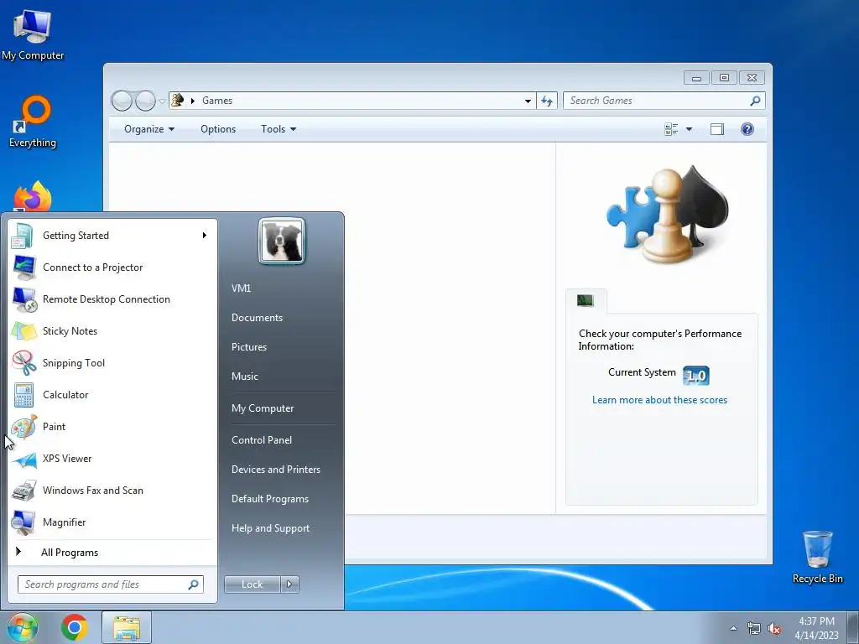
Task: Click the performance info tab icon
Action: point(585,300)
